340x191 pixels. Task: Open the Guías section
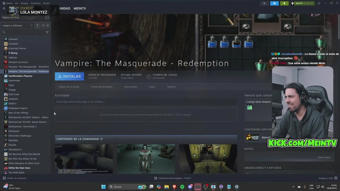click(152, 87)
